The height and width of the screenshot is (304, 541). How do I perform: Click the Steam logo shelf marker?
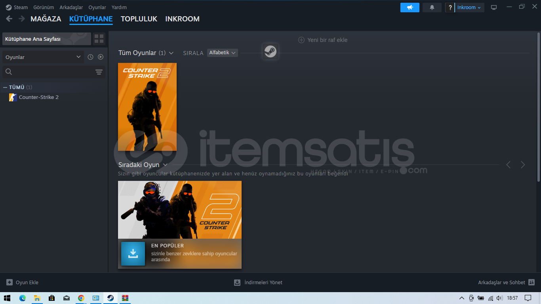[270, 51]
